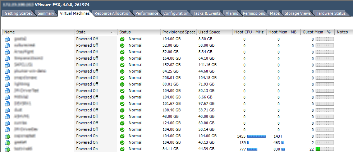Select the VM icon in the 97.67 GB used row

pyautogui.click(x=8, y=104)
